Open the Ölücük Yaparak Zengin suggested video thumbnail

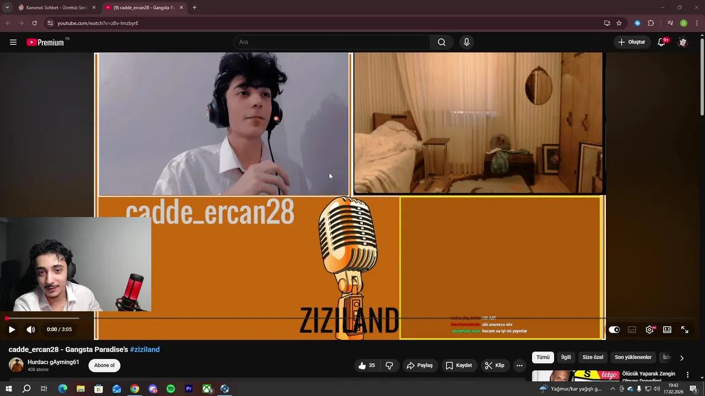[x=575, y=376]
